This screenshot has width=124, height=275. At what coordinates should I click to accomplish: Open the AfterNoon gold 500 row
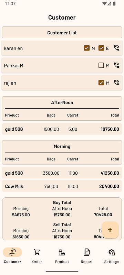tap(62, 129)
